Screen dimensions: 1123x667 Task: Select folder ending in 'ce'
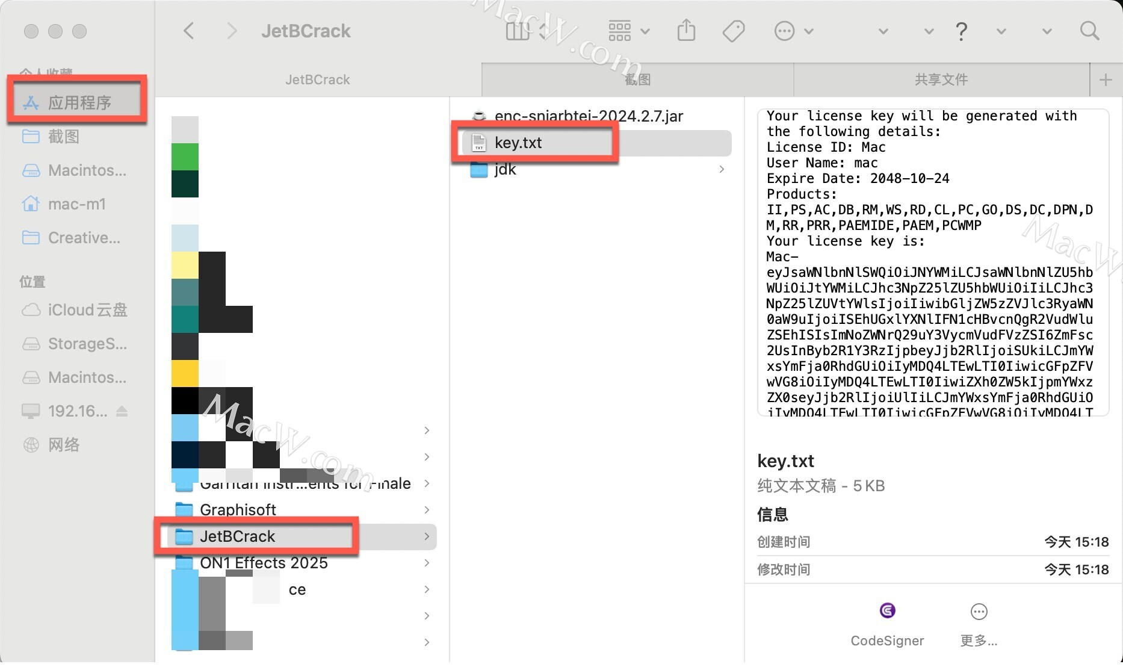click(303, 589)
